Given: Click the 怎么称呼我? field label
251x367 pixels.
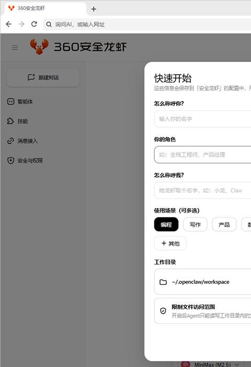Looking at the screenshot, I should (x=169, y=175).
